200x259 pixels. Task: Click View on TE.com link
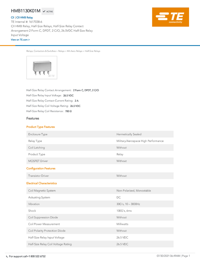[x=20, y=40]
